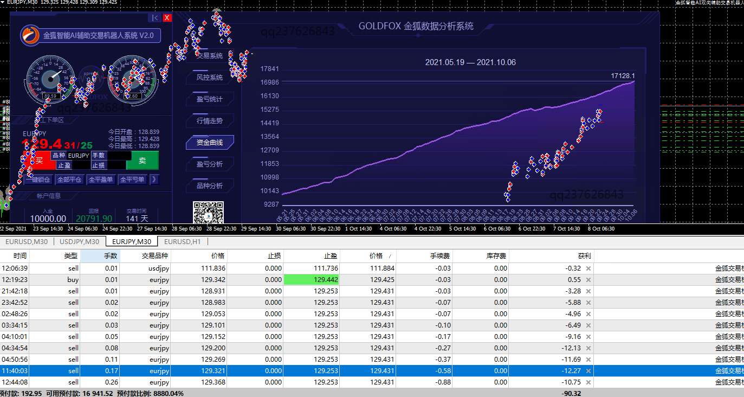This screenshot has height=397, width=744.
Task: Click the × icon on the highlighted 11:40:03 sell order
Action: pos(588,370)
